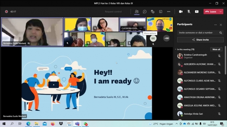This screenshot has width=227, height=127.
Task: Toggle mic icon for ANGELIA JESLYNE ANITA
Action: [x=219, y=106]
